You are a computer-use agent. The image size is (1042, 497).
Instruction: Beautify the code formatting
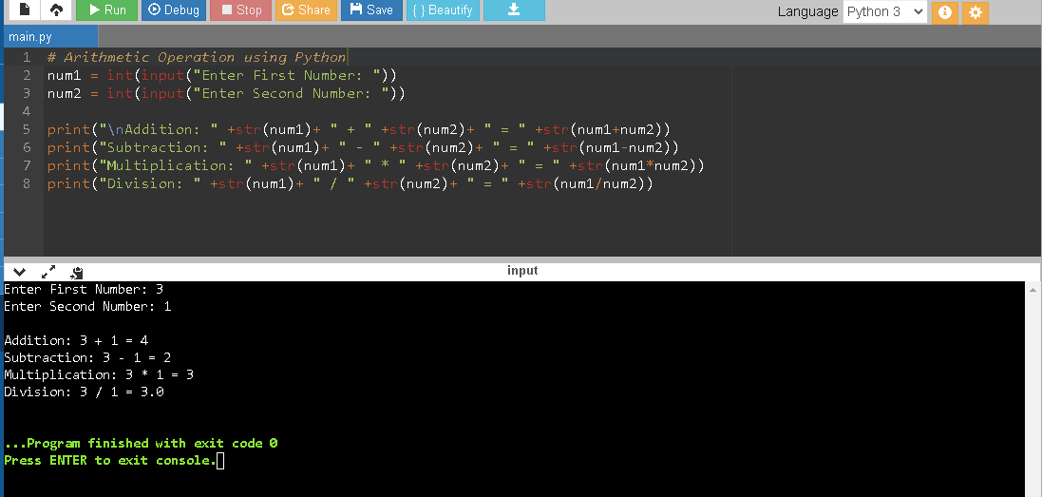443,10
